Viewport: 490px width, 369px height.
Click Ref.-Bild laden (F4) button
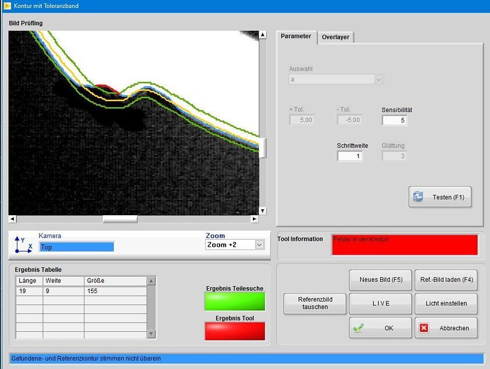coord(446,280)
